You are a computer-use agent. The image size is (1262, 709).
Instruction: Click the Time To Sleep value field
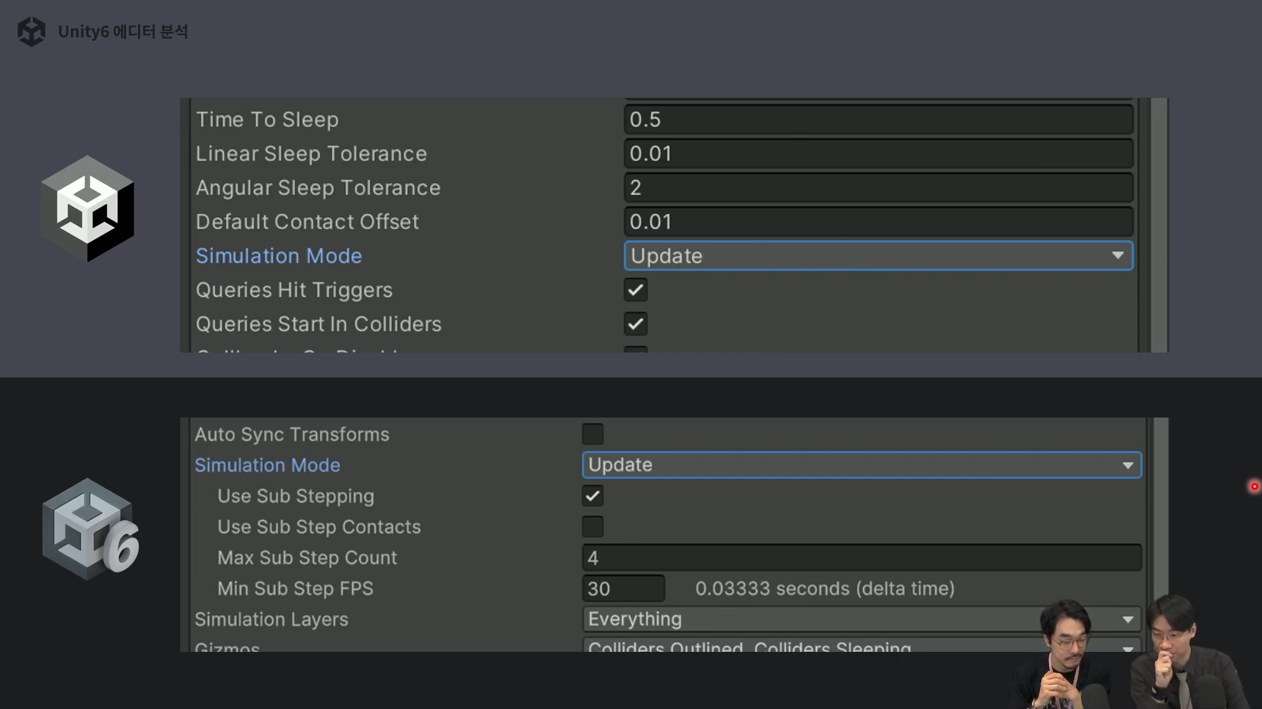(877, 119)
